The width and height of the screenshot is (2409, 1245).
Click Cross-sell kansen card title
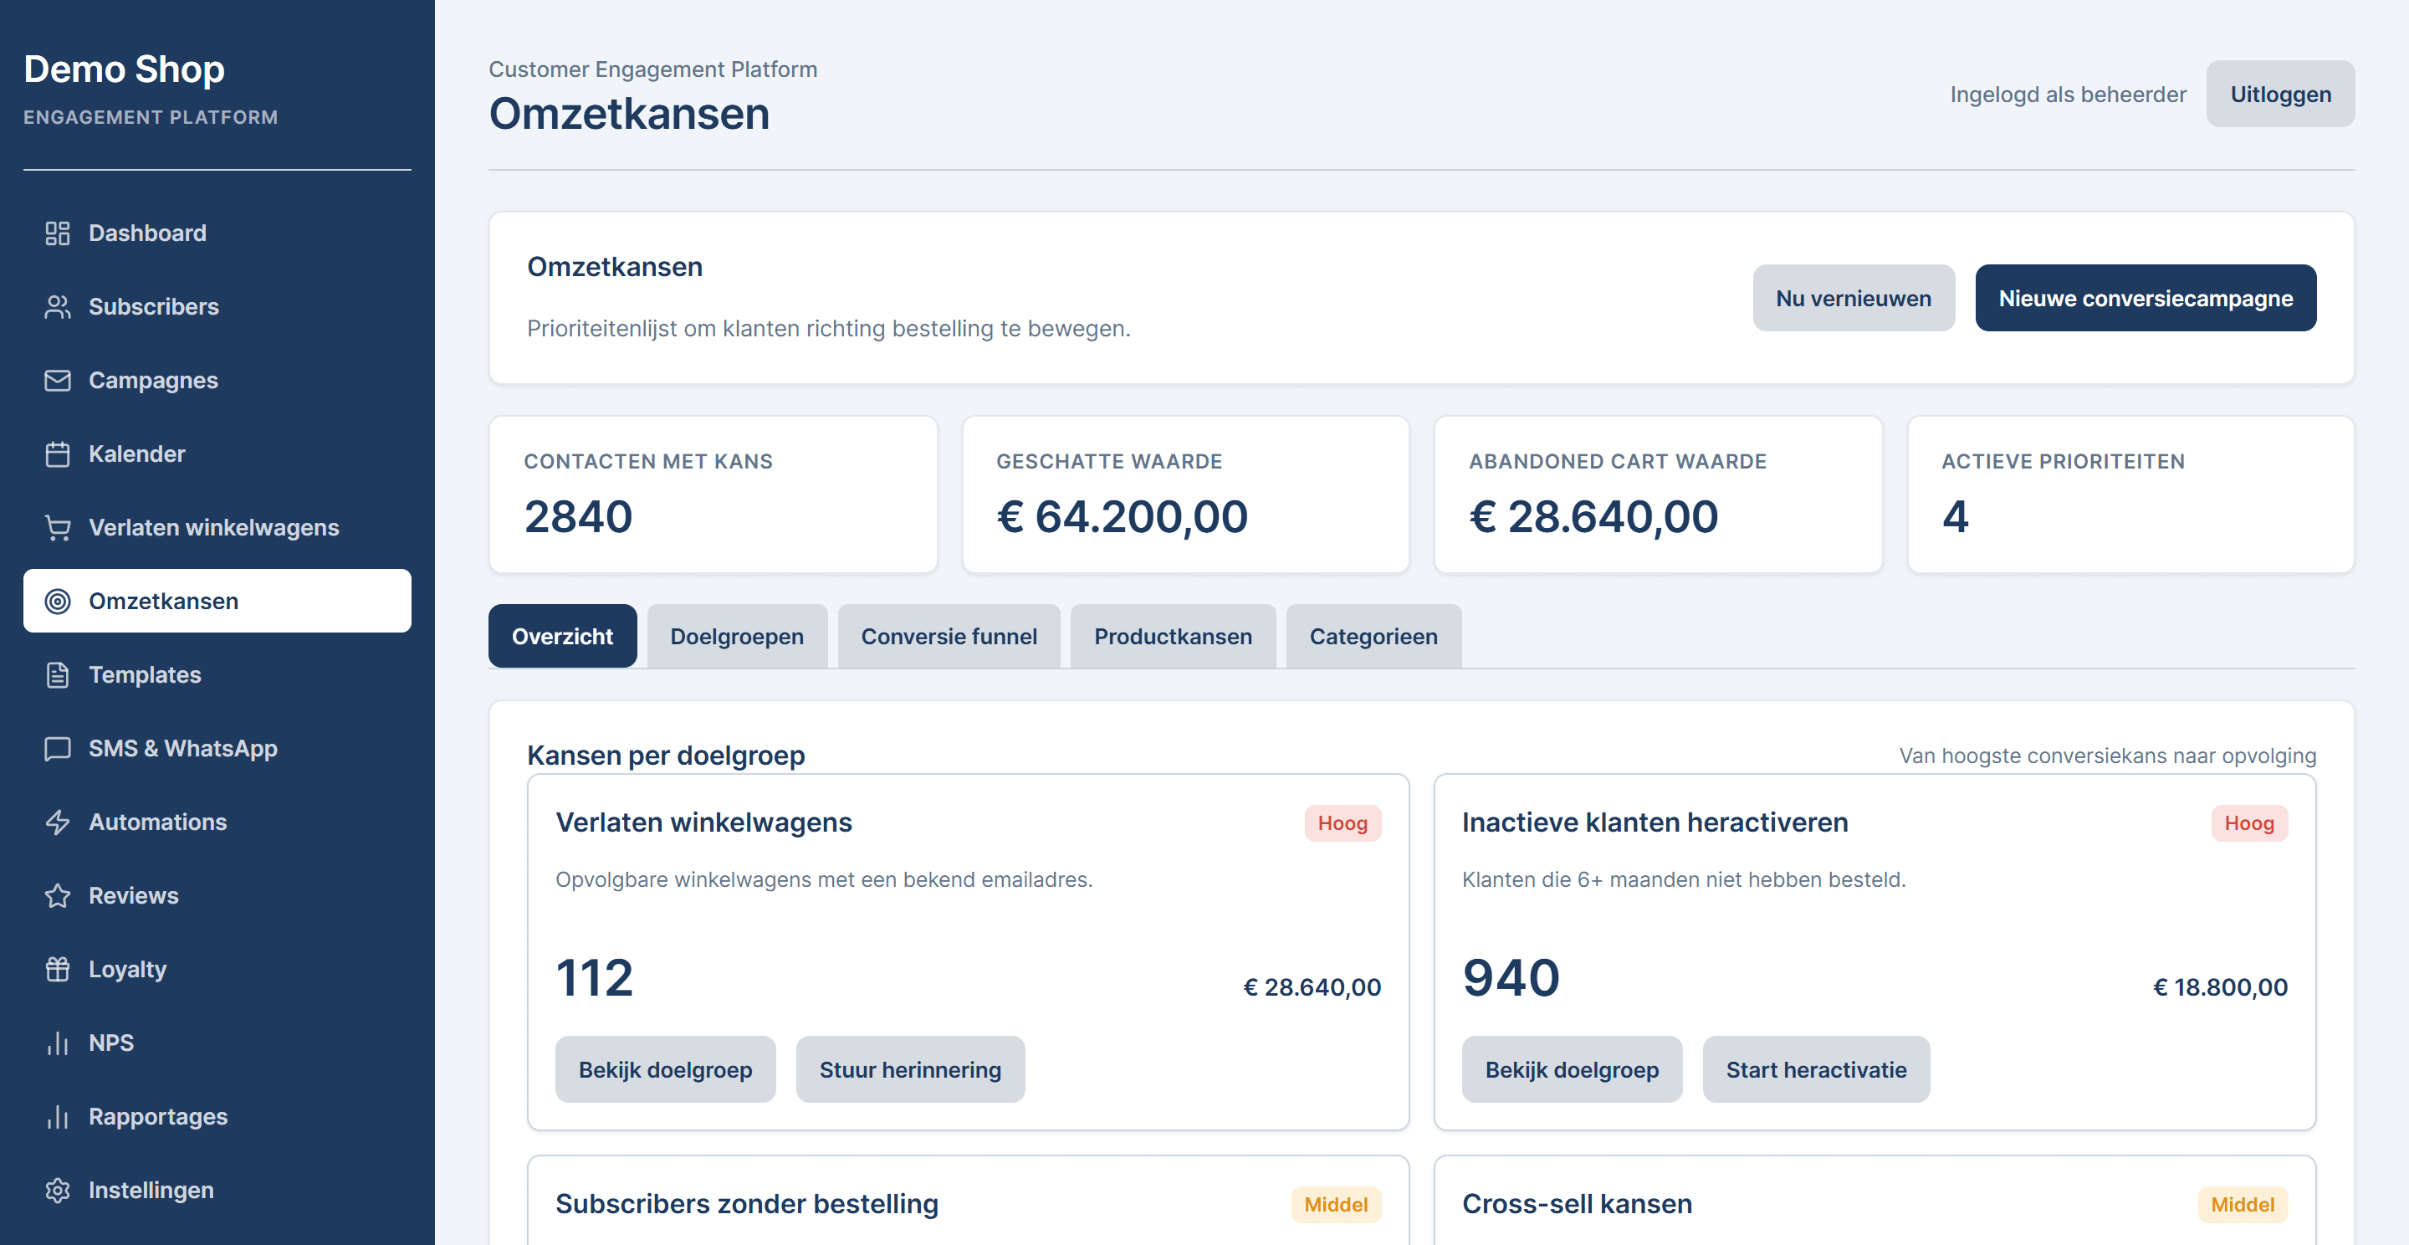click(x=1577, y=1204)
